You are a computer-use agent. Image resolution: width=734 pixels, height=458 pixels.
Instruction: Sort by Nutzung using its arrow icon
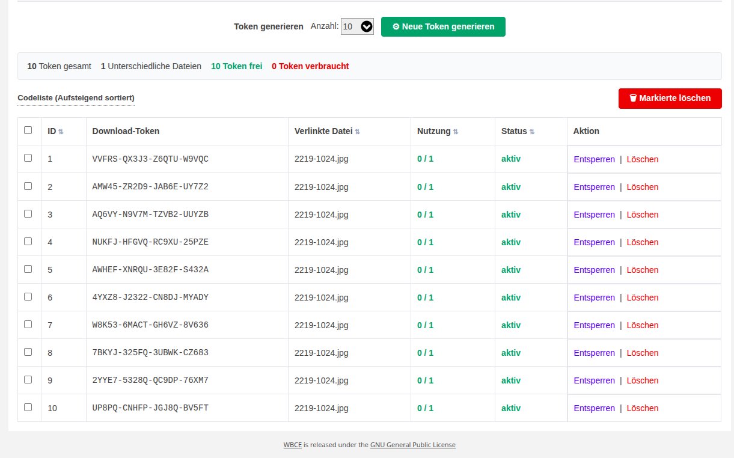pos(455,132)
